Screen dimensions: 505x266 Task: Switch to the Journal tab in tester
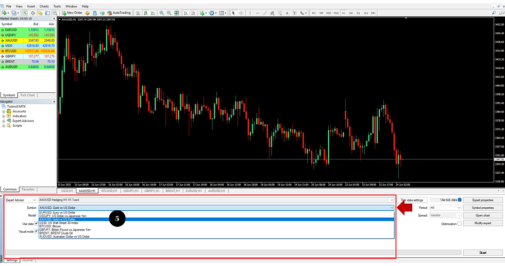(28, 260)
